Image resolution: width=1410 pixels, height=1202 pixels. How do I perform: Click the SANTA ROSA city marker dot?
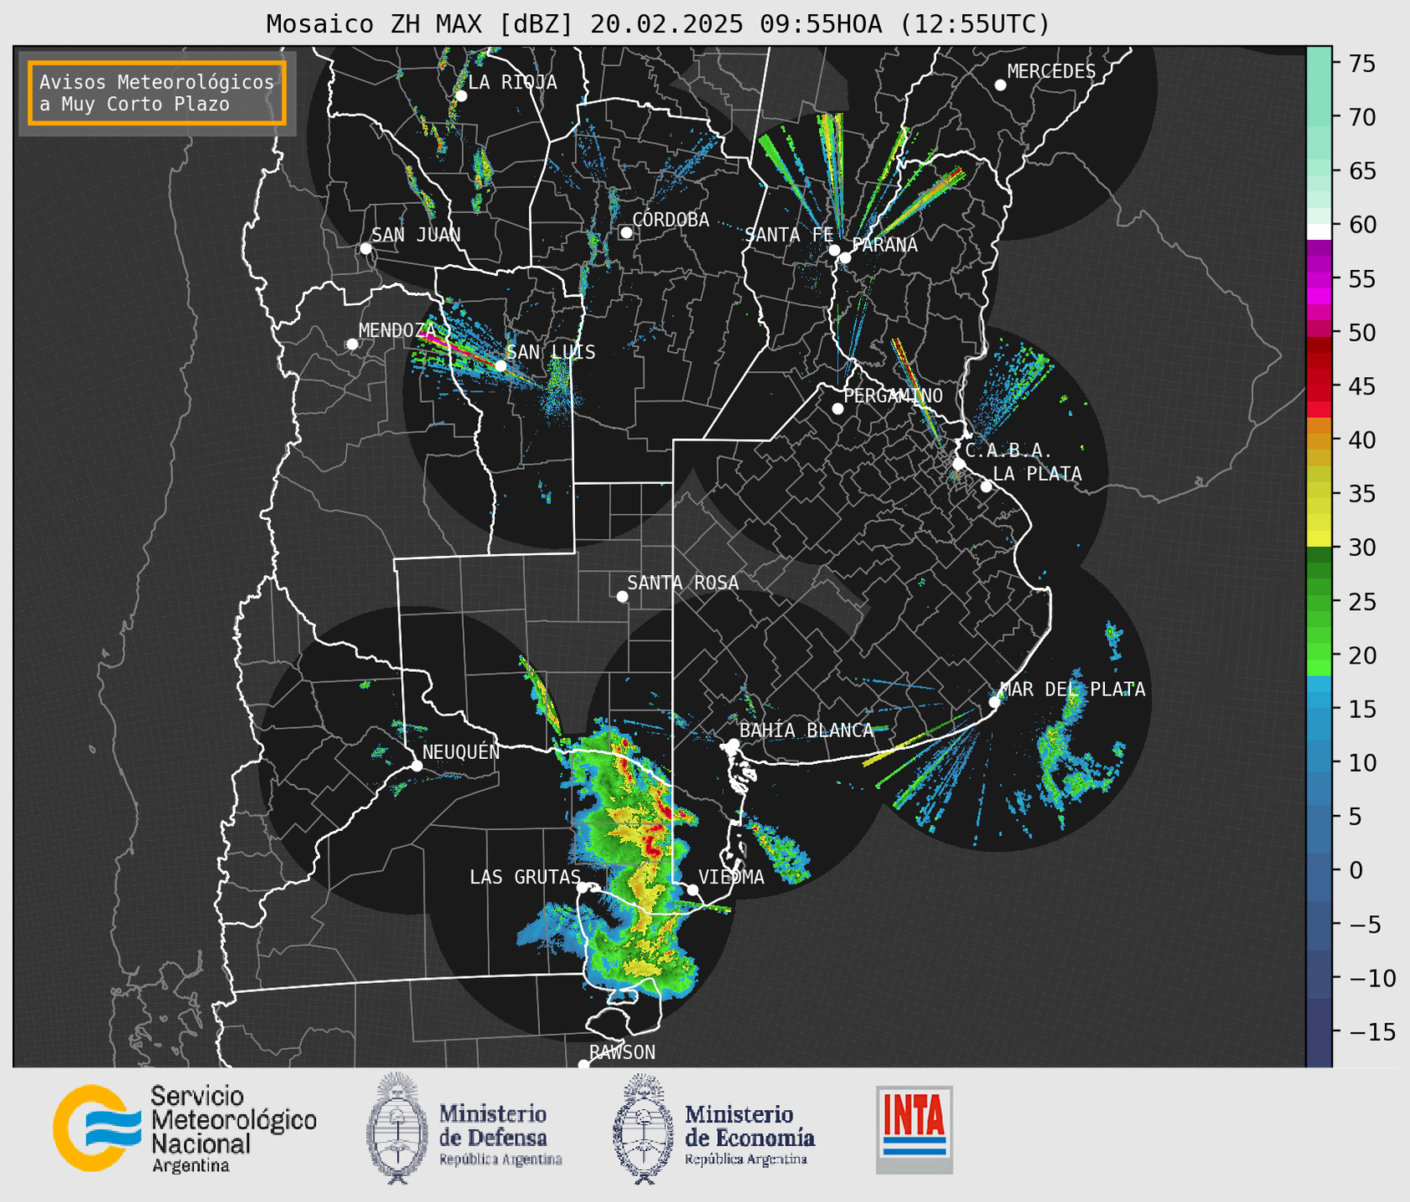[622, 596]
